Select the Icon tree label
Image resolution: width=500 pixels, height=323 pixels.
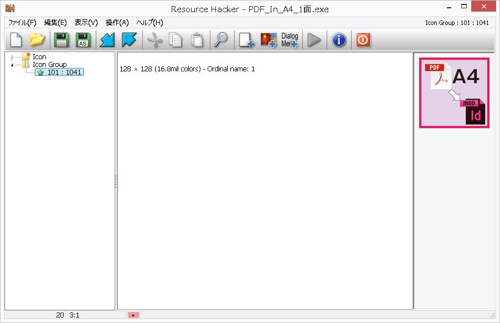(39, 57)
